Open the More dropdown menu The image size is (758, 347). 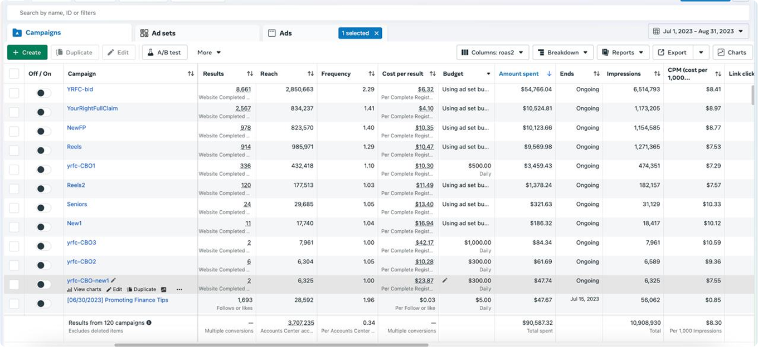[209, 52]
